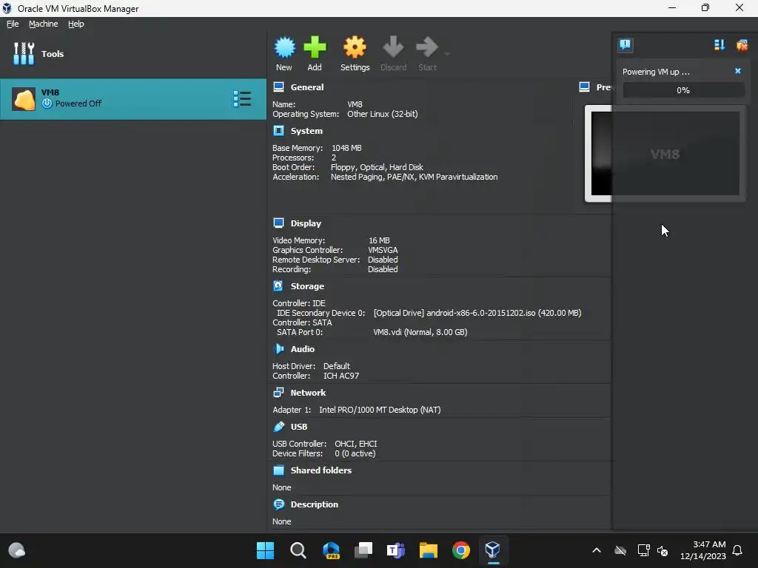Click the Display section header
758x568 pixels.
[306, 223]
